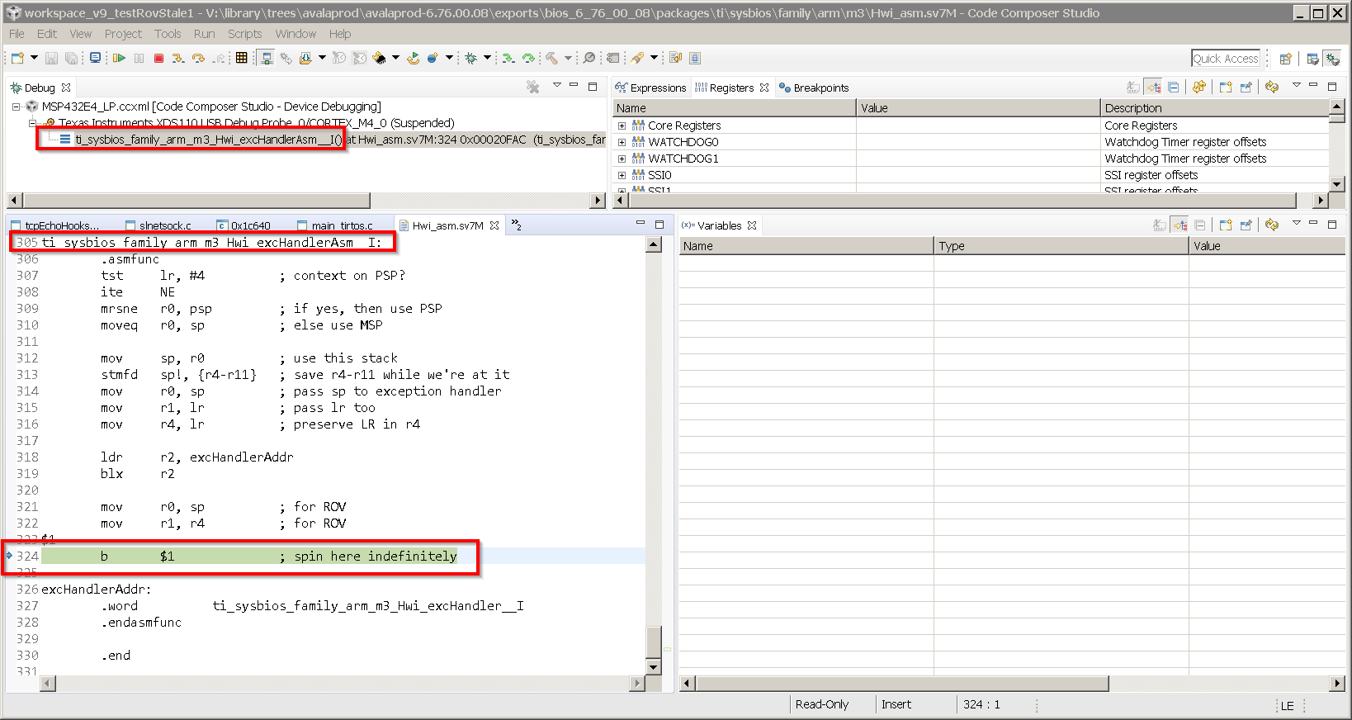
Task: Close the Hwi_asm.sv7M editor tab
Action: click(x=494, y=225)
